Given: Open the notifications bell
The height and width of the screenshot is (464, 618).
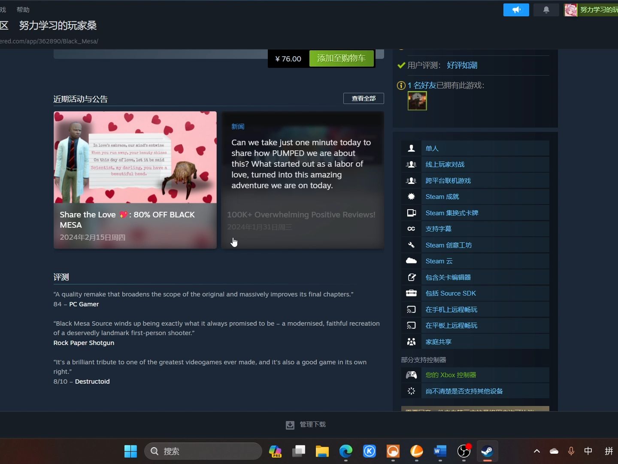Looking at the screenshot, I should pos(546,10).
